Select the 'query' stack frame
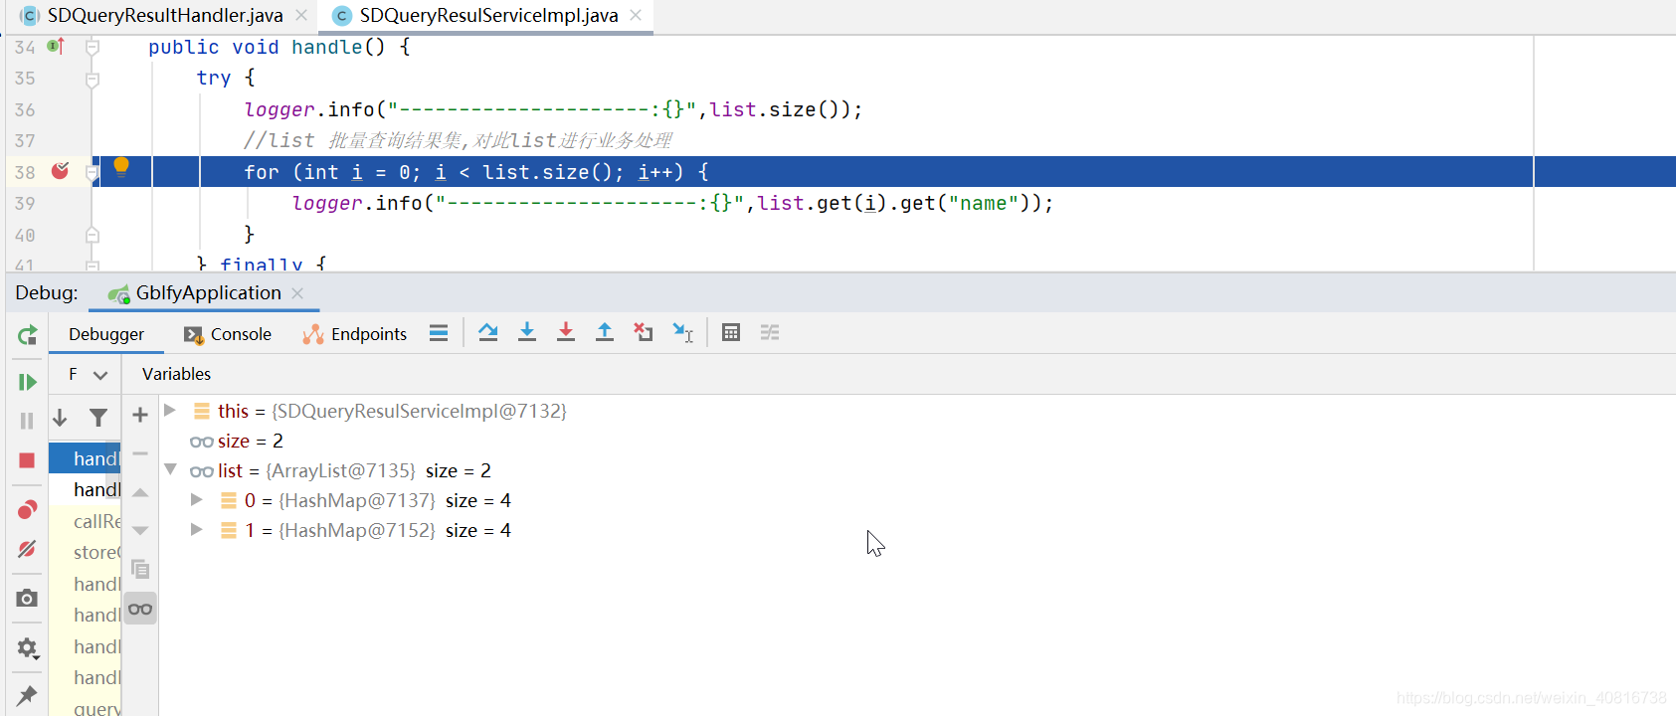This screenshot has width=1676, height=716. pos(85,707)
